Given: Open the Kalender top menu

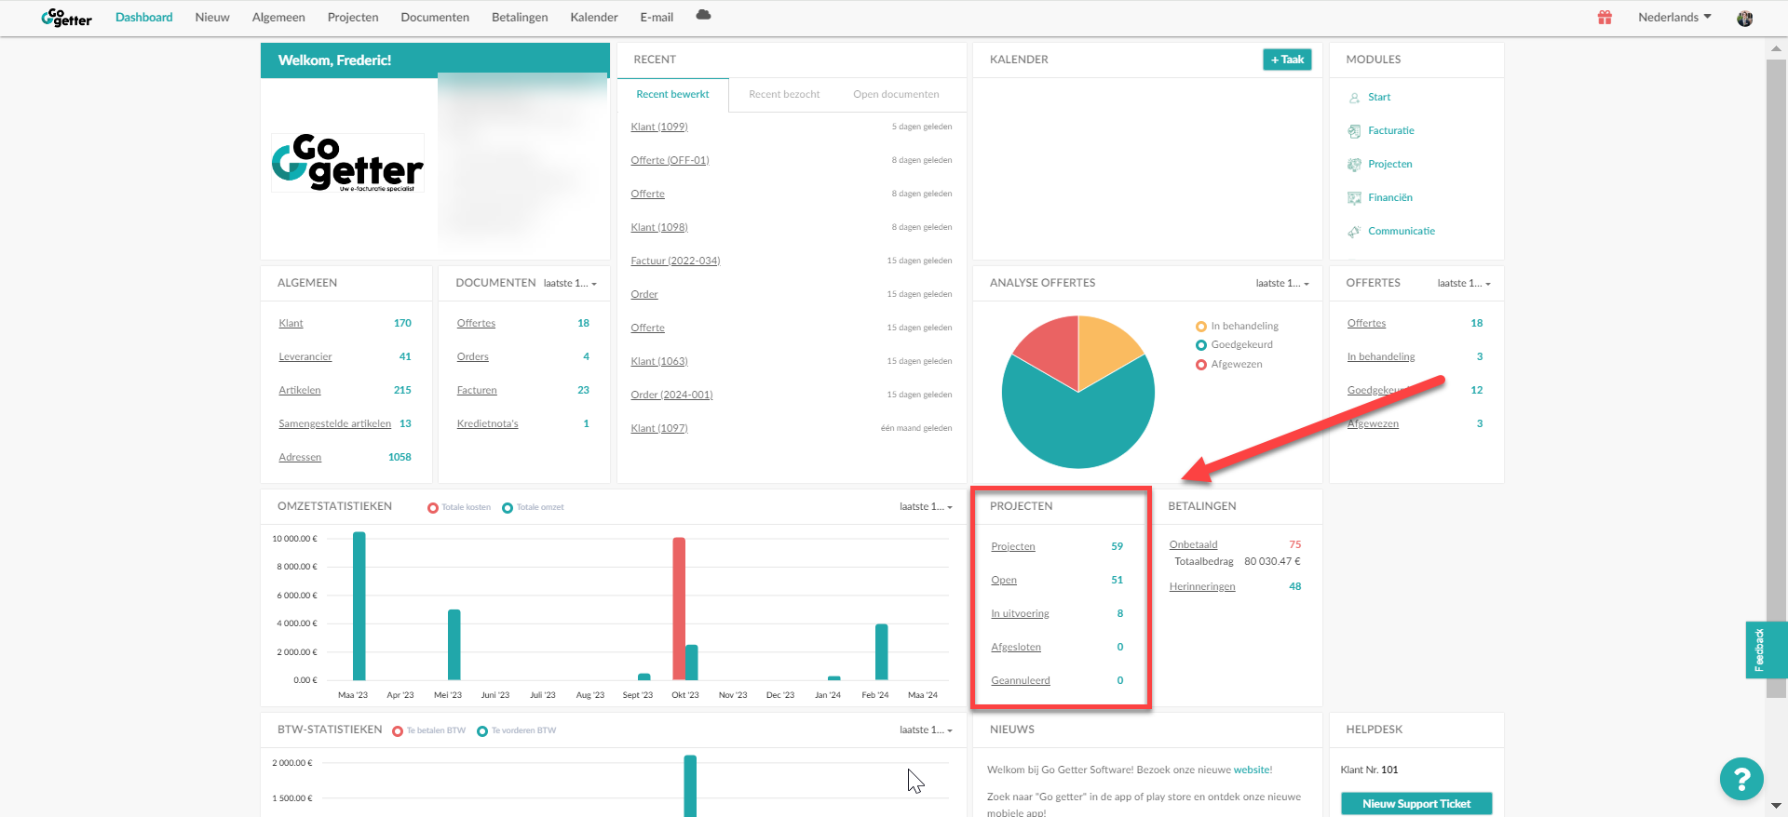Looking at the screenshot, I should pos(594,18).
